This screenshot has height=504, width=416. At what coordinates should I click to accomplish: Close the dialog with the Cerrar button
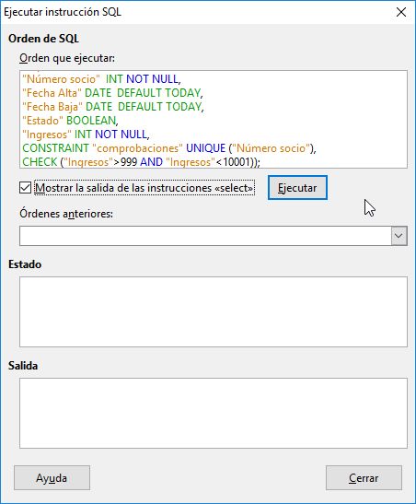point(364,478)
